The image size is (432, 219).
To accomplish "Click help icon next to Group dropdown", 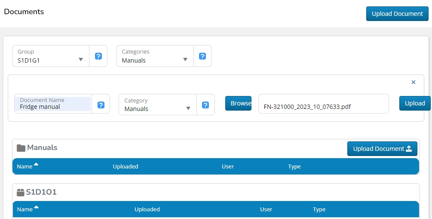I will point(98,56).
